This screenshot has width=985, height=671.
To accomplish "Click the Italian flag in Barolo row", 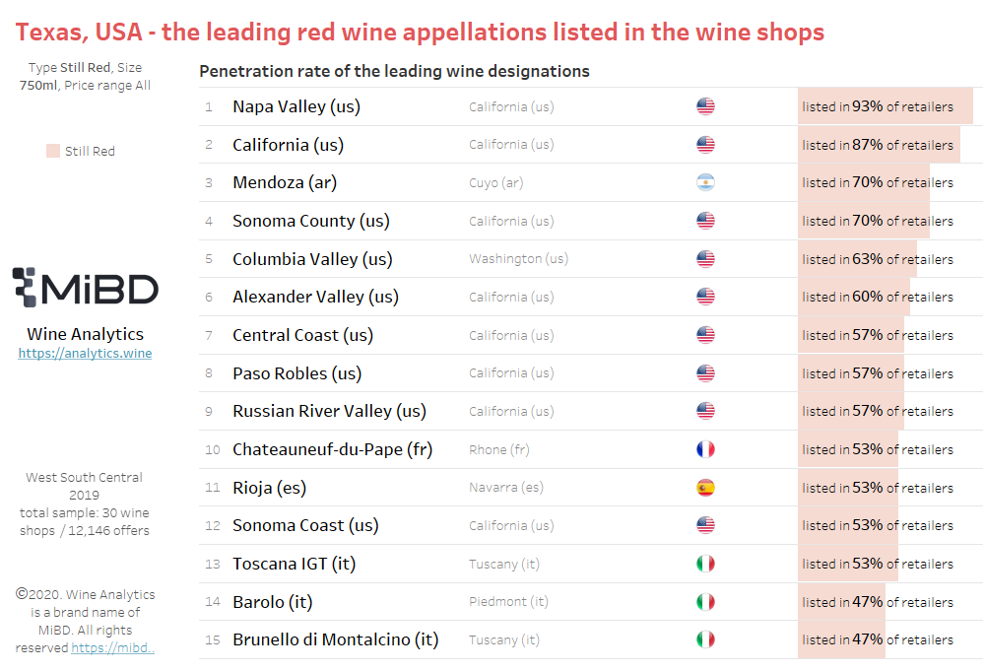I will pos(705,602).
